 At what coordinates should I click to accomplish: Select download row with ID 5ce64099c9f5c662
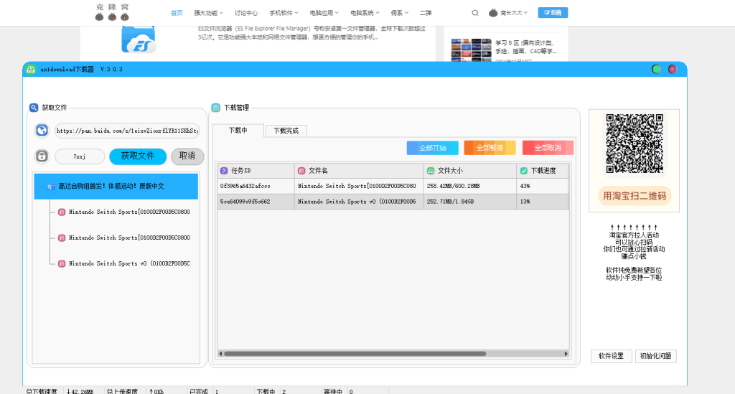point(393,202)
